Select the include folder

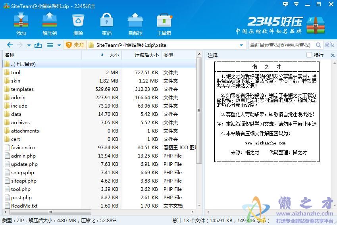point(99,106)
